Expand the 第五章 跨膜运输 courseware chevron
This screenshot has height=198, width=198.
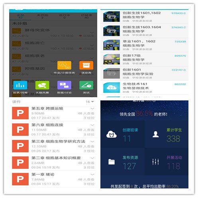92,108
